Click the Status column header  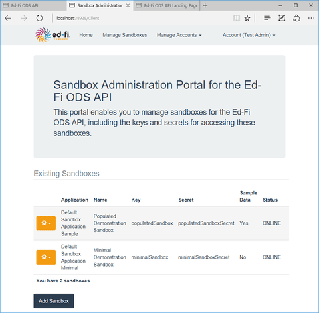pyautogui.click(x=270, y=200)
